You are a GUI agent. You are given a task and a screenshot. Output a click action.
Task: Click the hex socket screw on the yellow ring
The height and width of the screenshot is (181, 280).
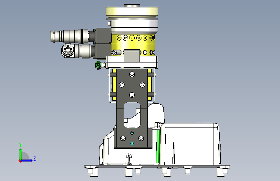click(x=114, y=52)
